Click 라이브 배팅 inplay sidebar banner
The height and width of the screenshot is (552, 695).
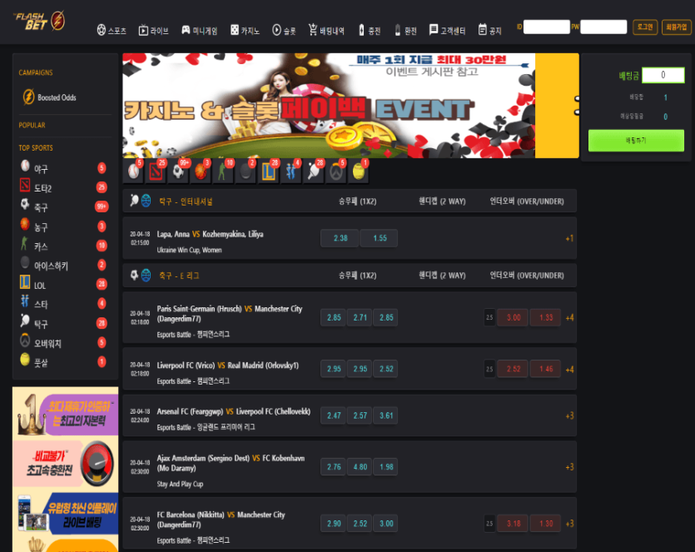pos(66,514)
